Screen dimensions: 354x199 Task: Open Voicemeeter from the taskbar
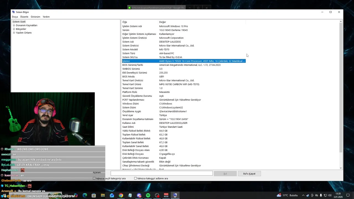pos(166,195)
